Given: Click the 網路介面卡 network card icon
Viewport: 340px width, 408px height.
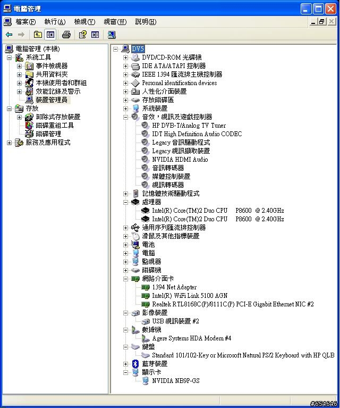Looking at the screenshot, I should click(x=135, y=279).
